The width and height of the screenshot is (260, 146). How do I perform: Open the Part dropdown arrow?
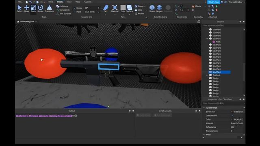tap(106, 14)
